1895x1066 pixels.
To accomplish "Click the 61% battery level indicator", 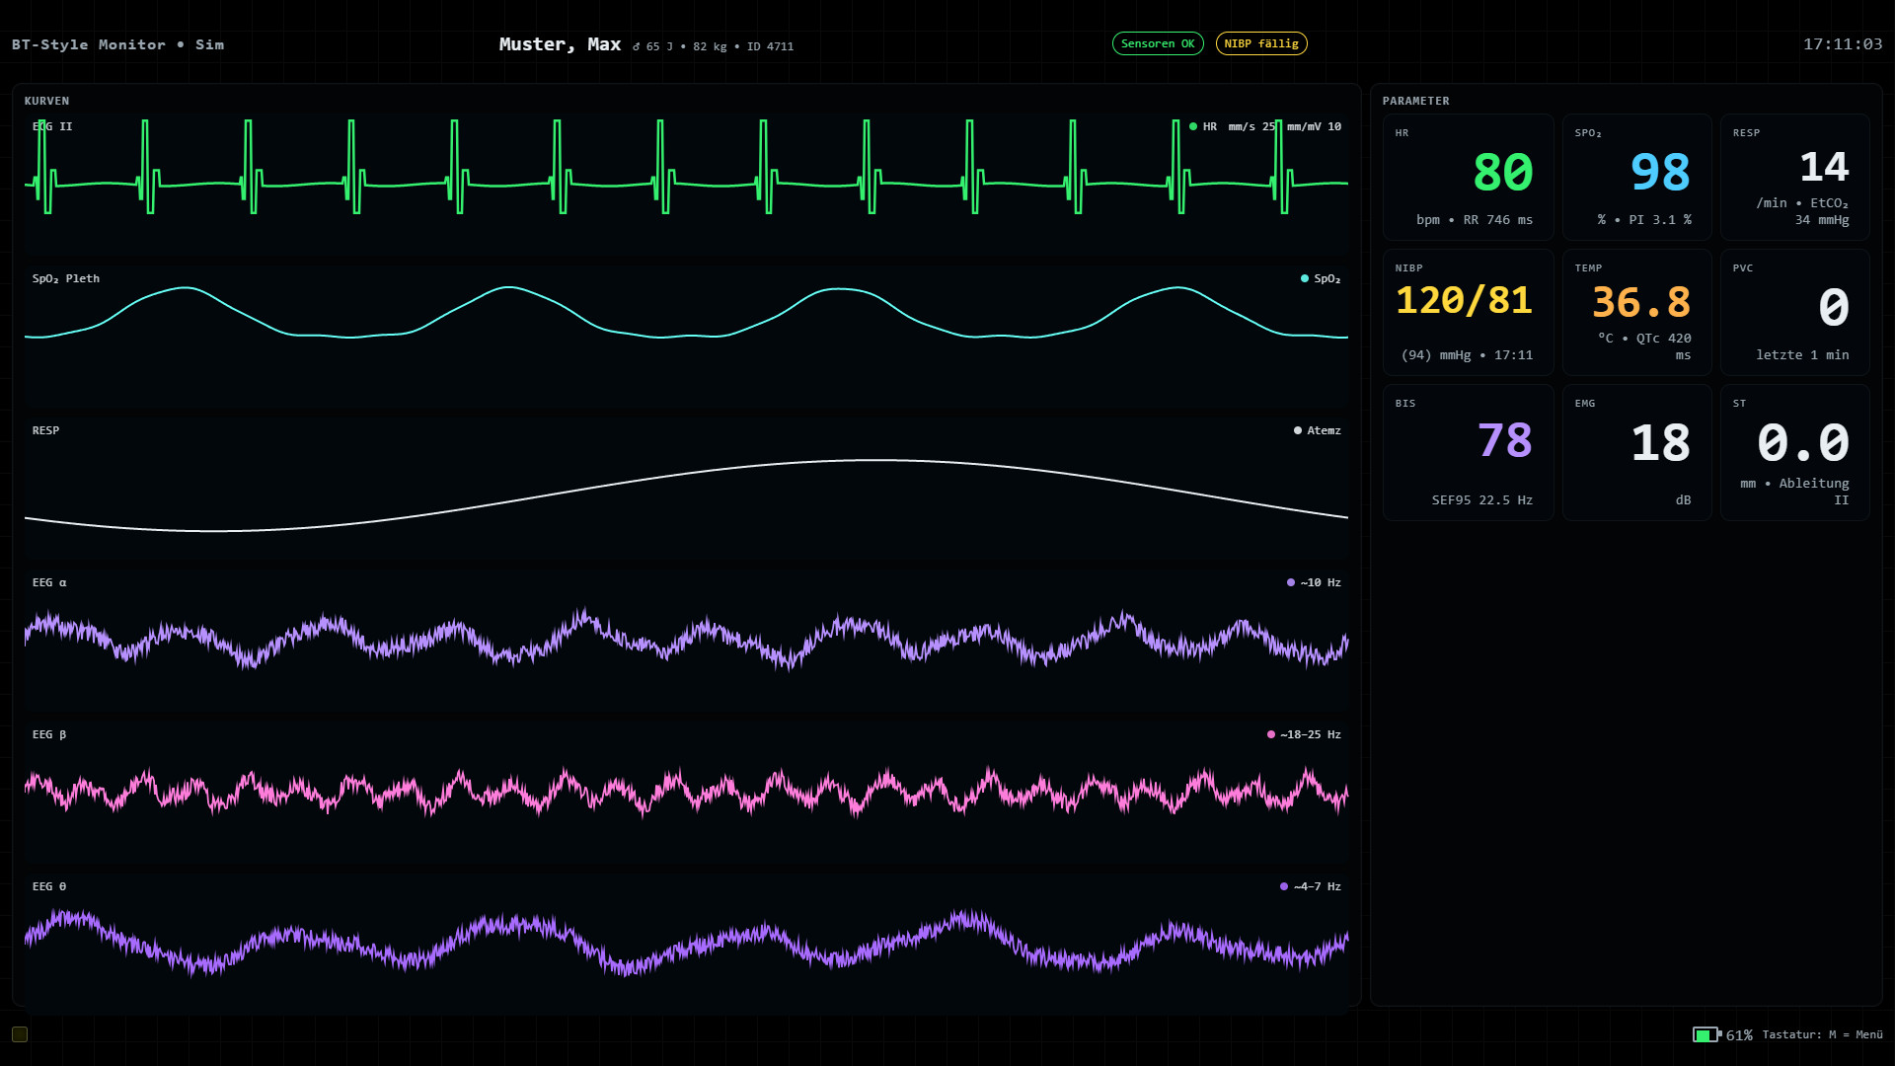I will [1739, 1034].
